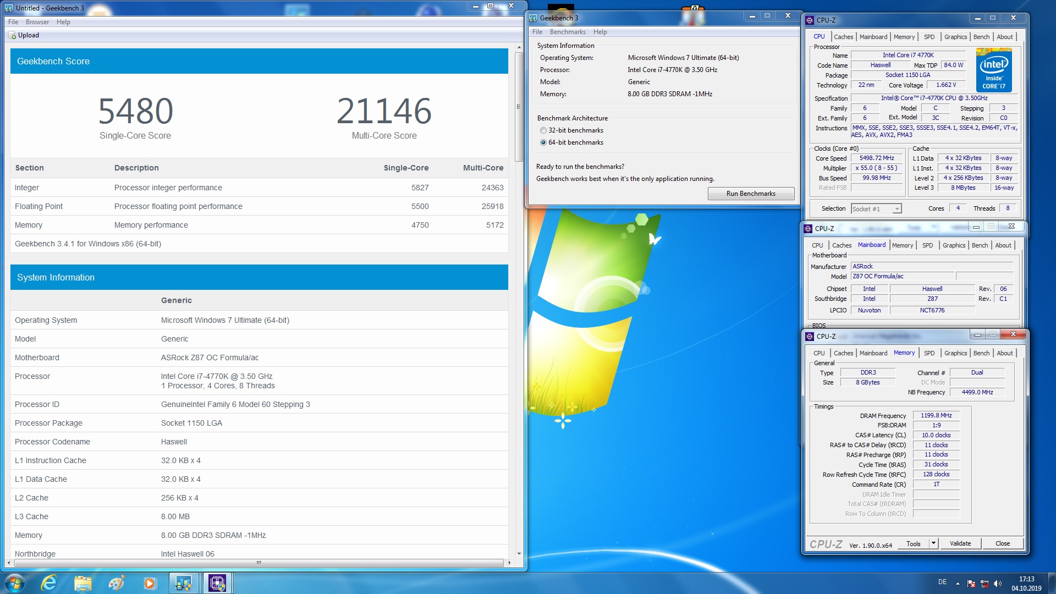Open File menu in Geekbench 3 dialog
Image resolution: width=1056 pixels, height=594 pixels.
click(537, 32)
